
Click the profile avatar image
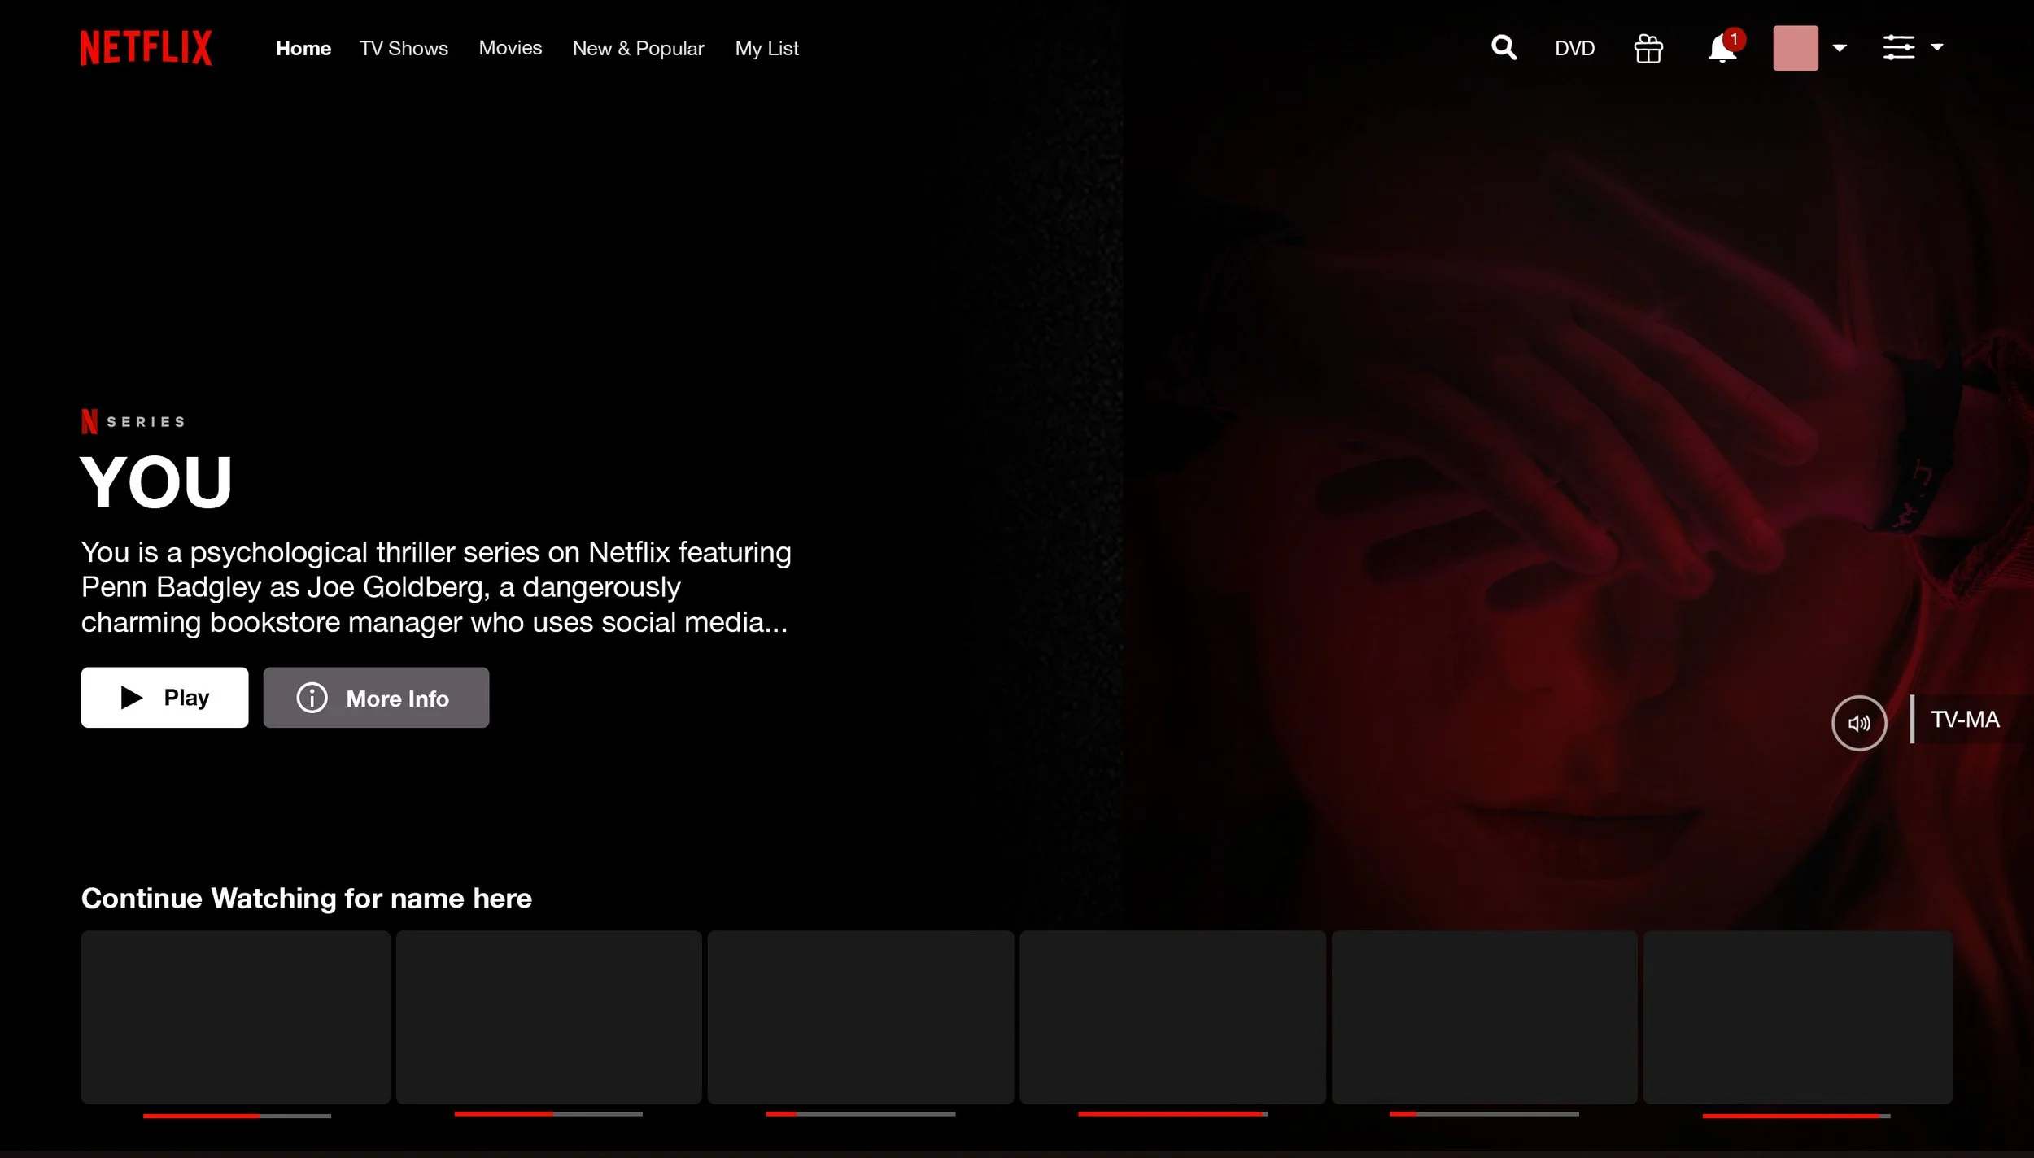(1795, 47)
